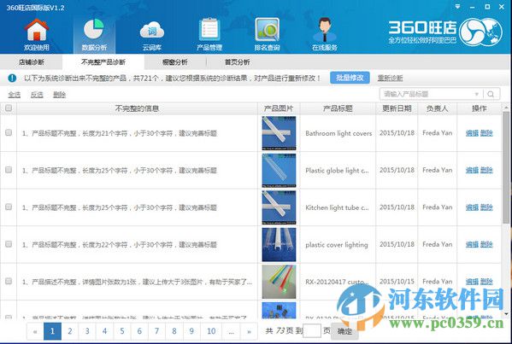Go to page 3 in pagination
The height and width of the screenshot is (344, 512).
click(87, 331)
